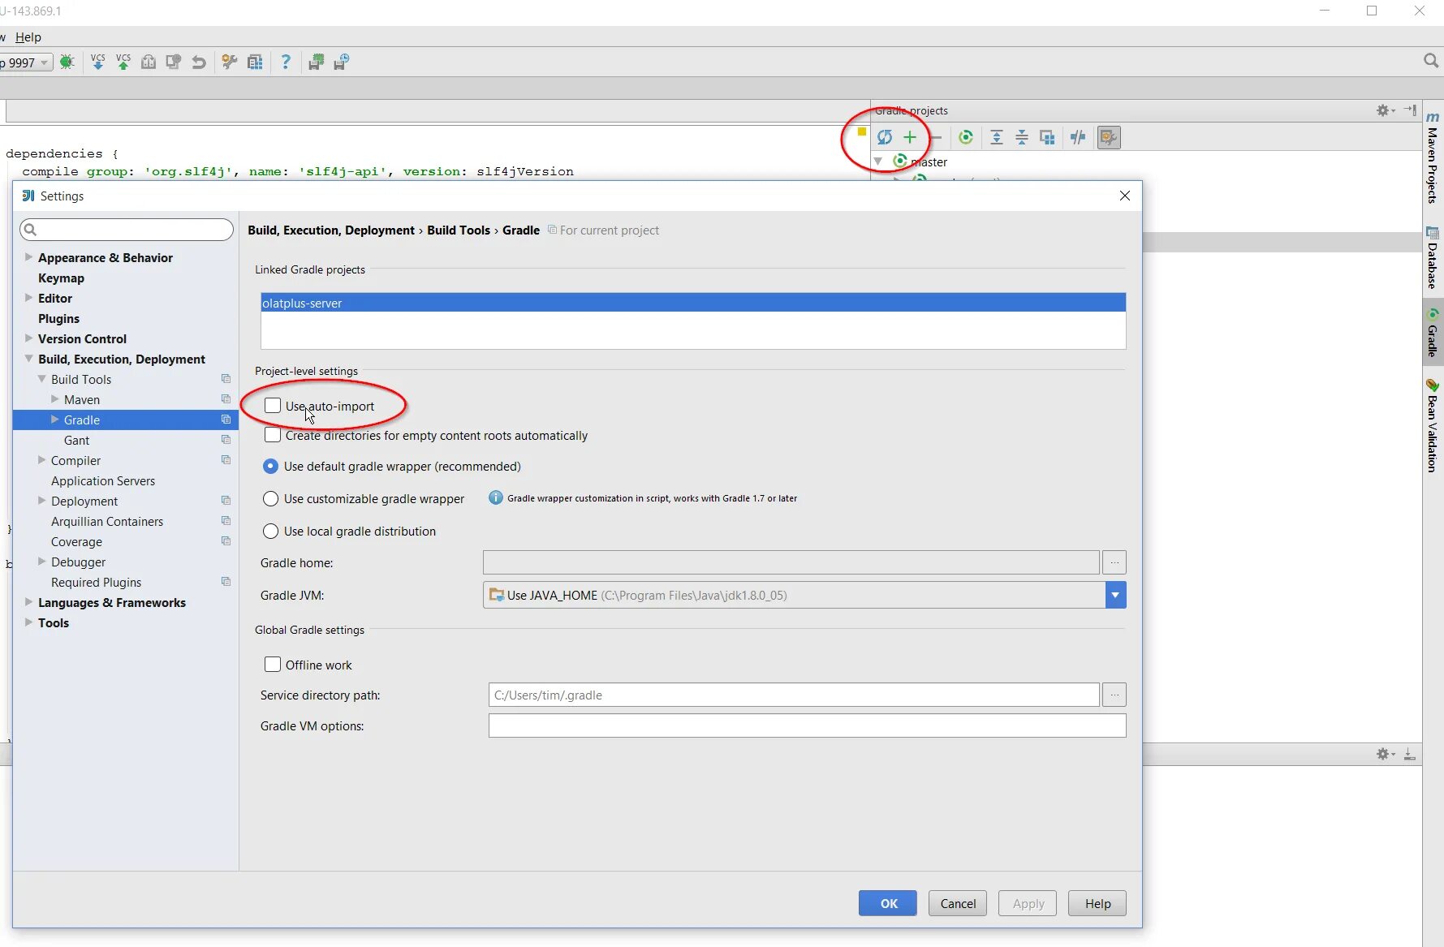Expand Appearance & Behavior settings node
Viewport: 1444px width, 947px height.
tap(28, 257)
